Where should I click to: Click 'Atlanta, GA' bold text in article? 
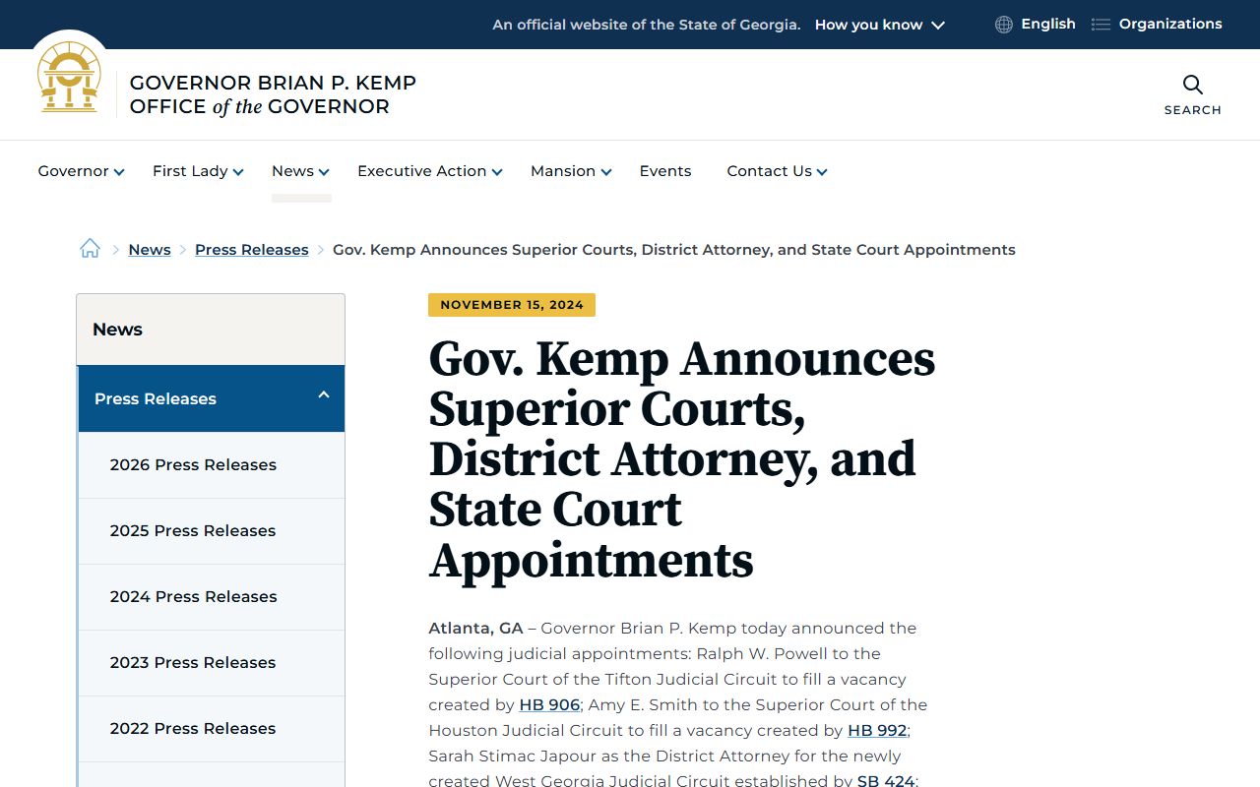tap(475, 628)
